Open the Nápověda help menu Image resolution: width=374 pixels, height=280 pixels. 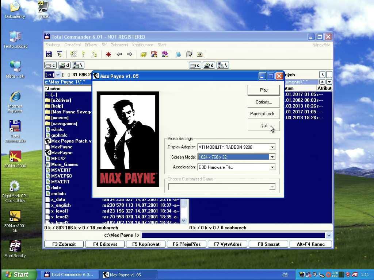(321, 45)
